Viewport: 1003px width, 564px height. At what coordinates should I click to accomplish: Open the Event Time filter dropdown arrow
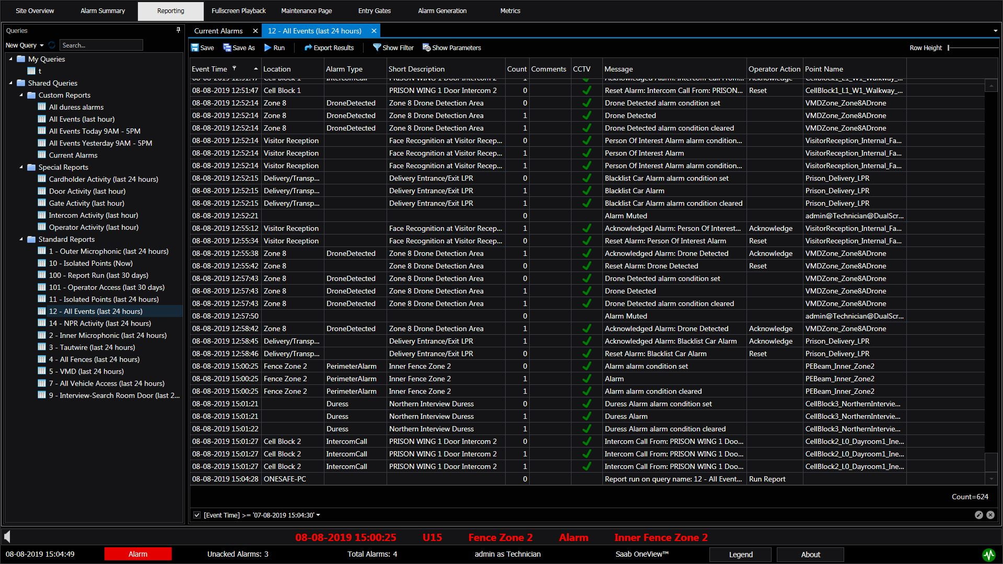[318, 515]
